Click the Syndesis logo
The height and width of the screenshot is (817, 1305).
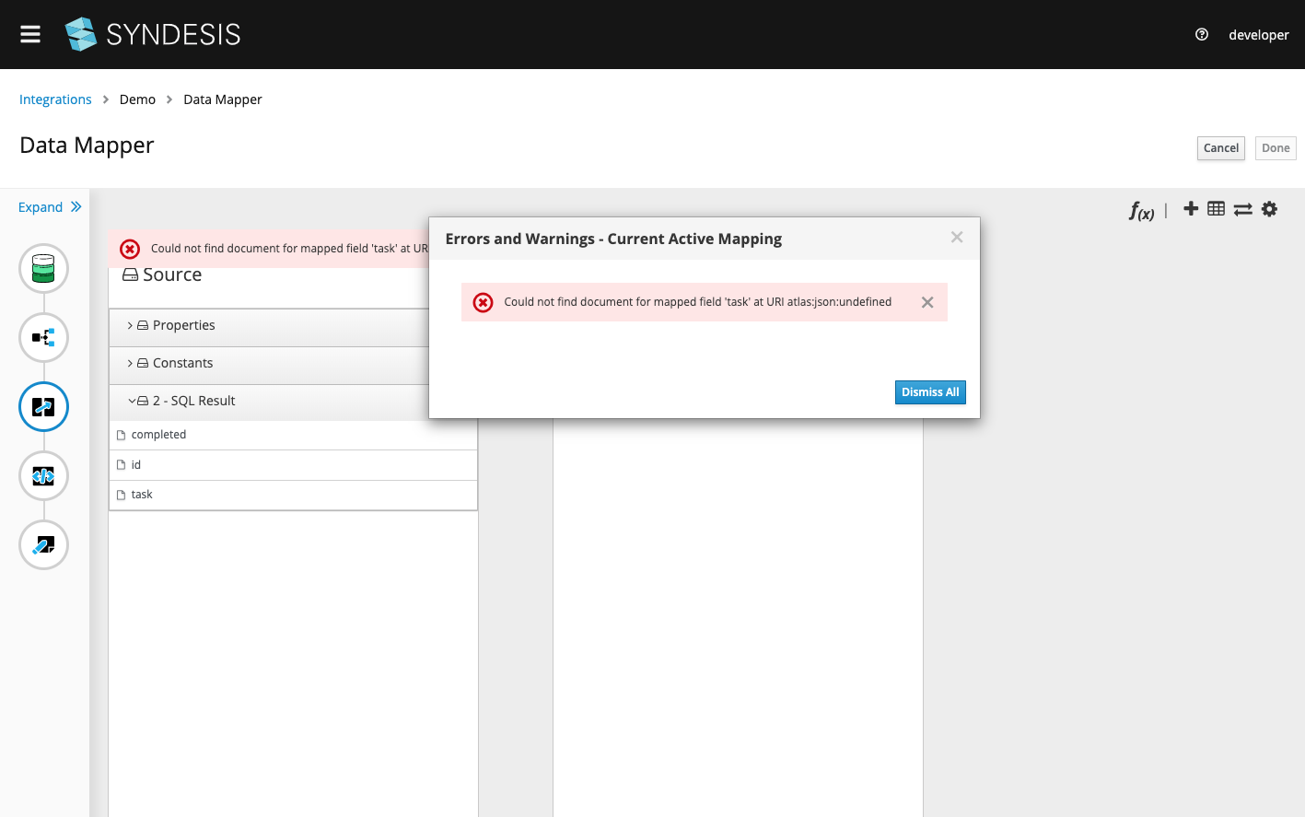153,34
